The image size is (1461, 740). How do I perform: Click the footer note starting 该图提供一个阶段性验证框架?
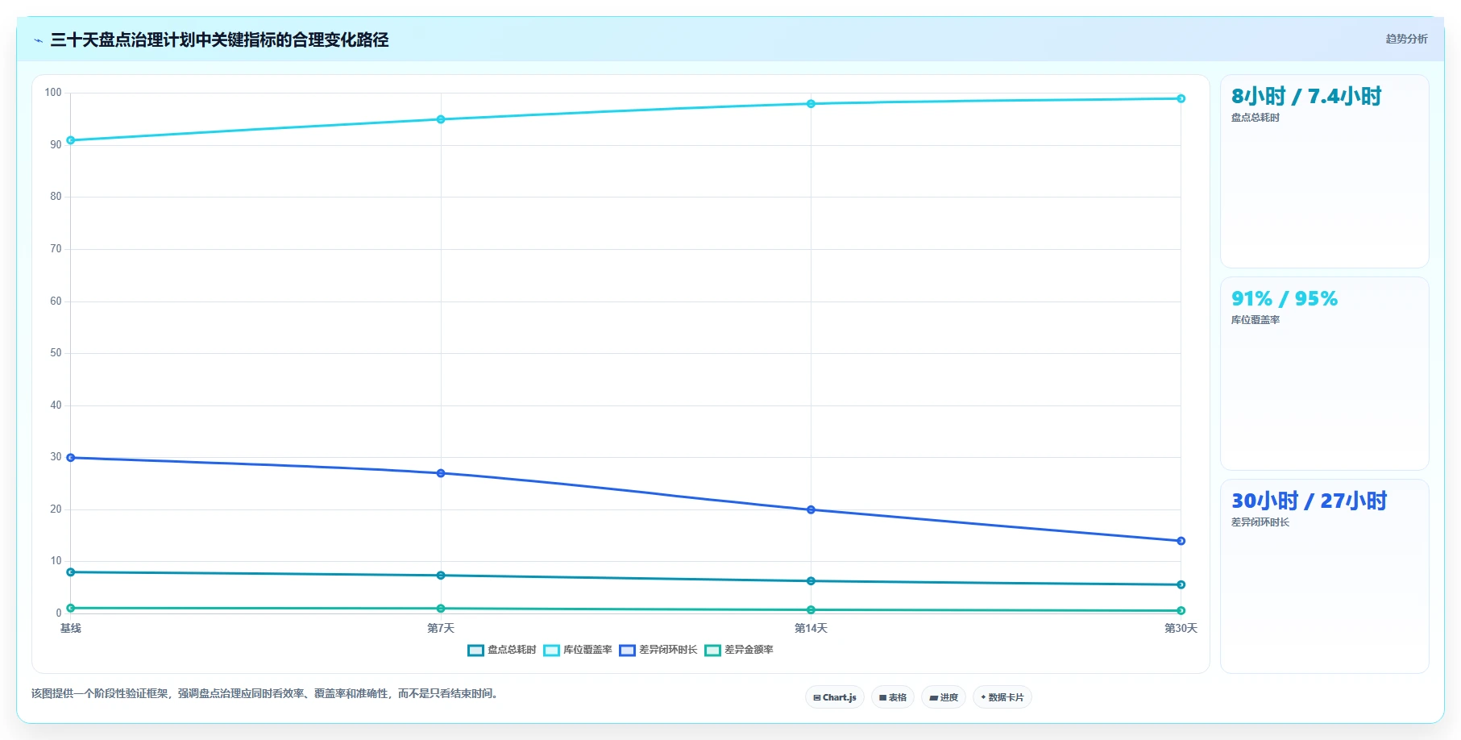click(x=266, y=693)
